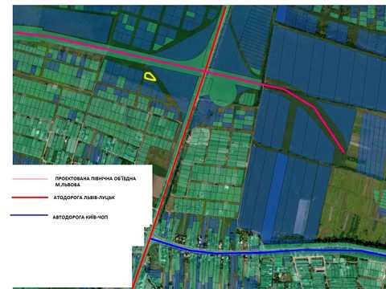This screenshot has width=386, height=289.
Task: Click the southeastern endpoint of the pink bypass line
Action: point(344,153)
